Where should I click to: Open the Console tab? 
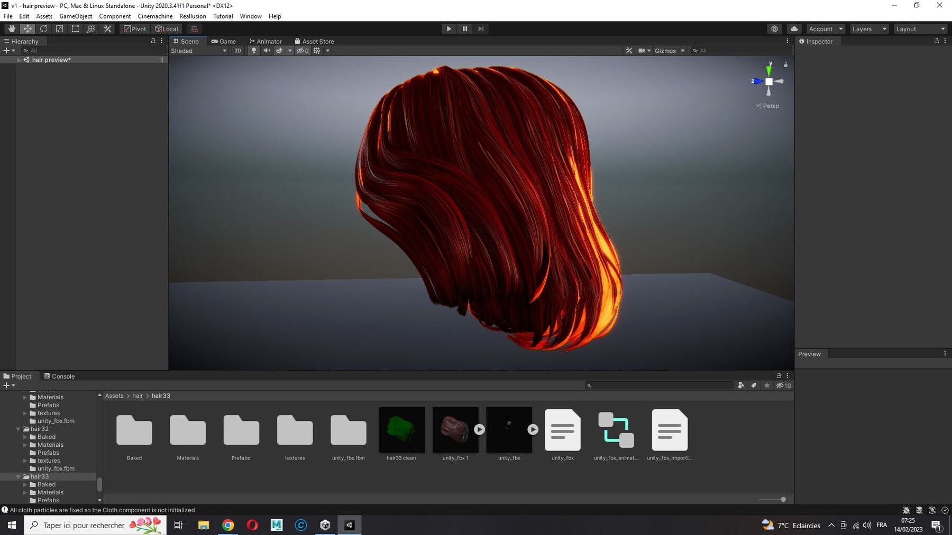tap(59, 376)
